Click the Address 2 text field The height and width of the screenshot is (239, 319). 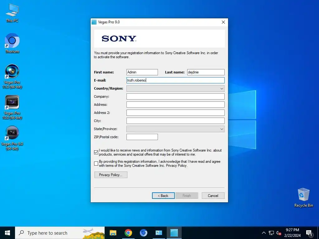pyautogui.click(x=175, y=113)
